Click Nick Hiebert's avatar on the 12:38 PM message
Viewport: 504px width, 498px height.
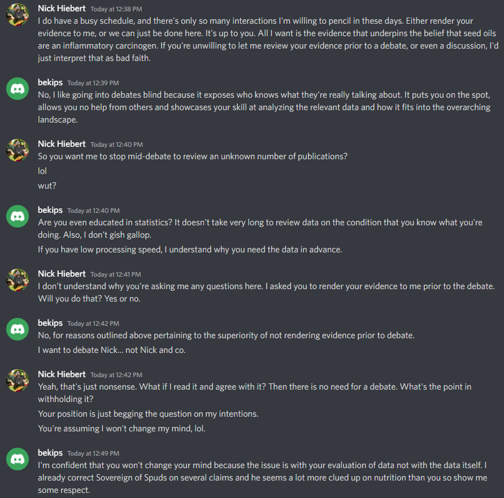click(x=18, y=16)
